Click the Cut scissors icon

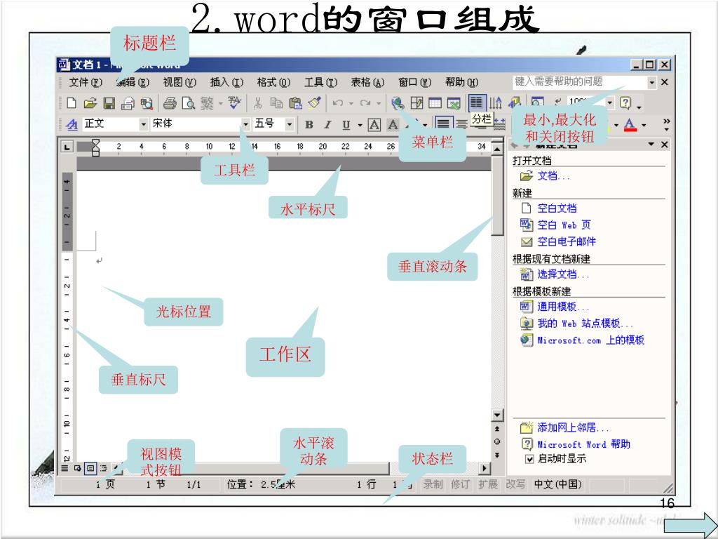click(x=258, y=103)
